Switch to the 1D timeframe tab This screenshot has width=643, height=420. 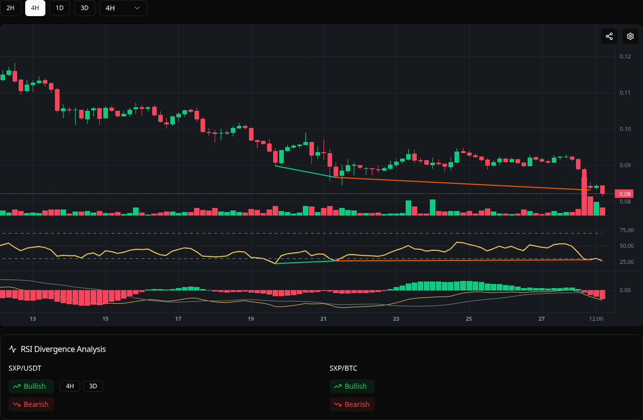(x=59, y=8)
